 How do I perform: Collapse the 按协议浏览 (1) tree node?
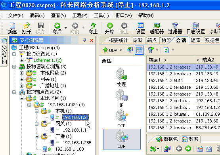click(14, 54)
